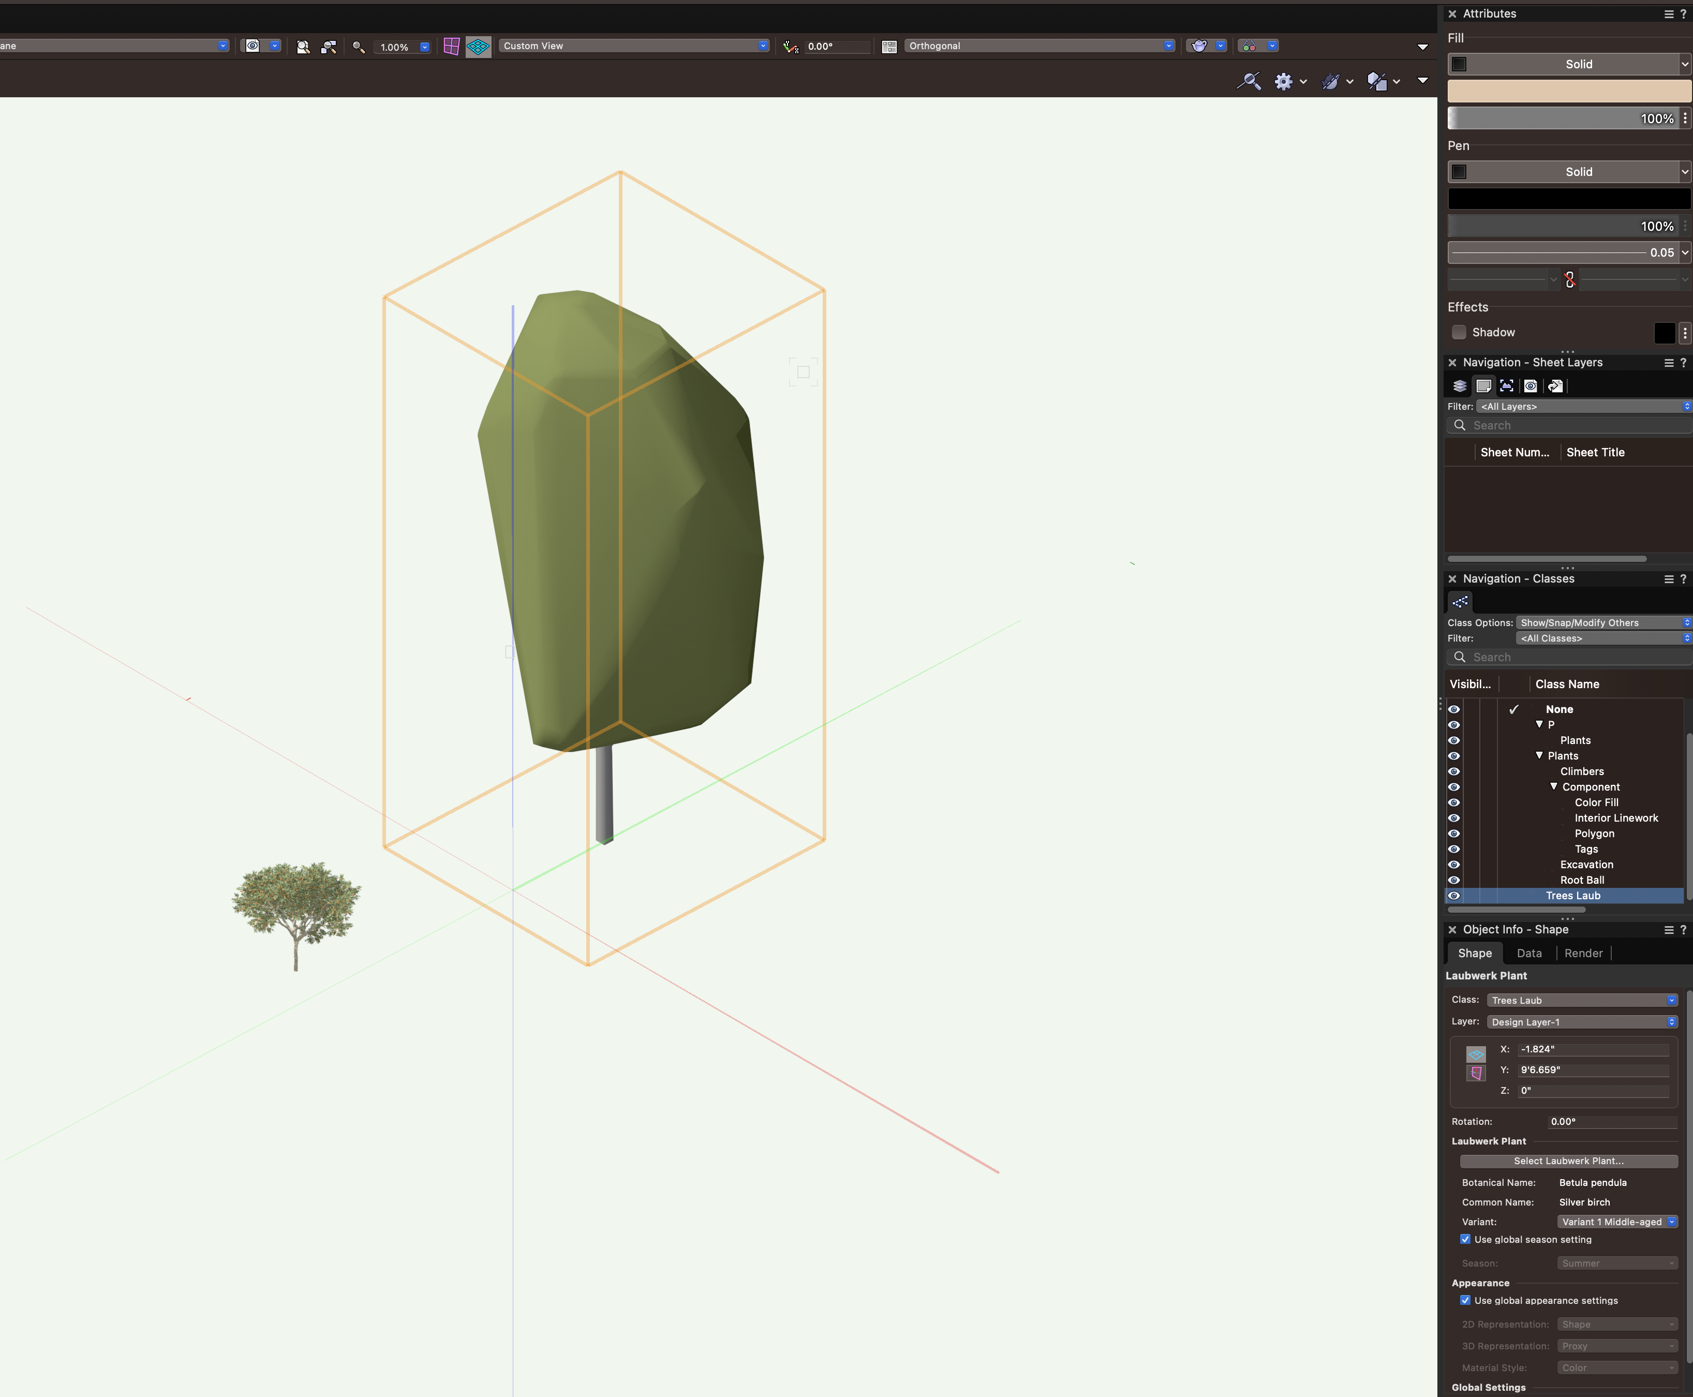This screenshot has width=1693, height=1397.
Task: Click the unified view diamond icon in toolbar
Action: (x=479, y=46)
